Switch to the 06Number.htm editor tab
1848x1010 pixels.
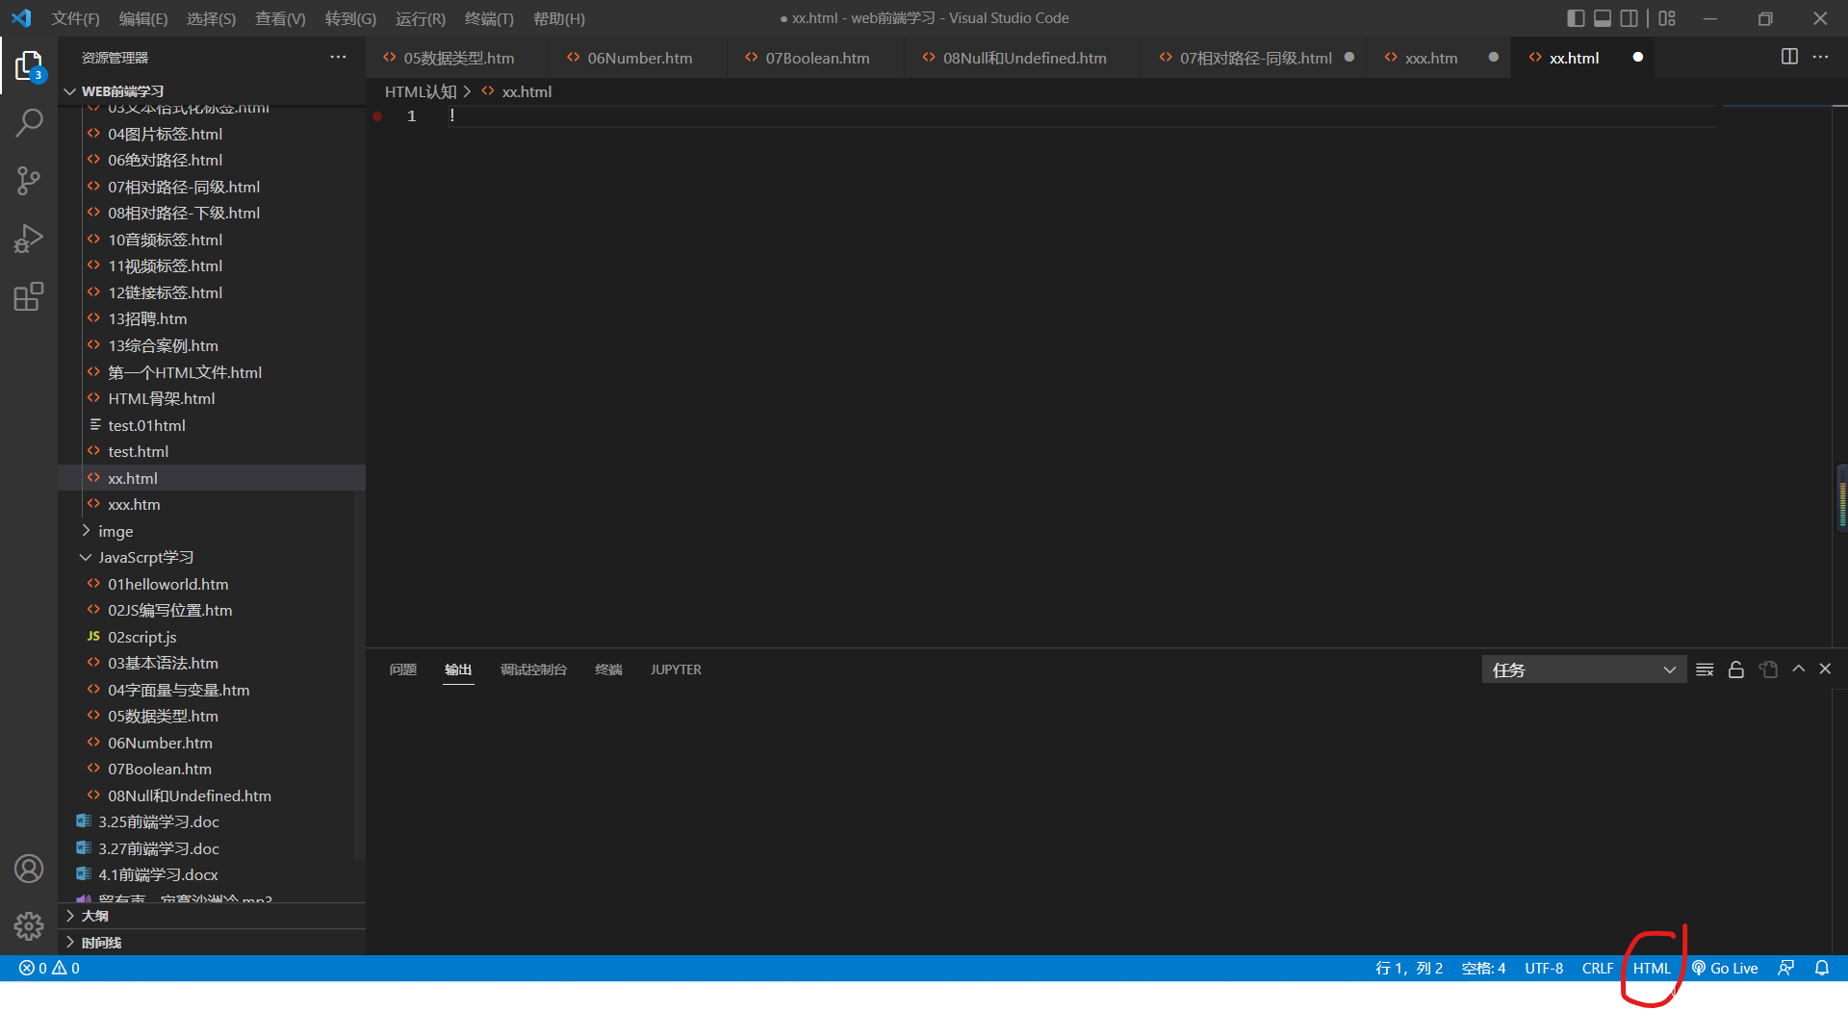pos(639,58)
